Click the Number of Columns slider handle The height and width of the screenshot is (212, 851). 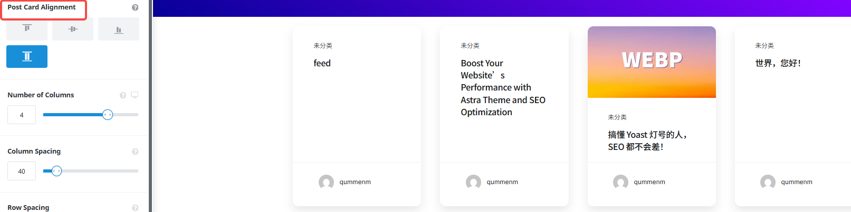108,115
